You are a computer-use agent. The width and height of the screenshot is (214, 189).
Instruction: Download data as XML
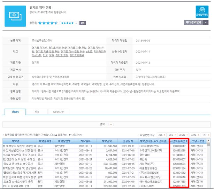tap(195, 135)
